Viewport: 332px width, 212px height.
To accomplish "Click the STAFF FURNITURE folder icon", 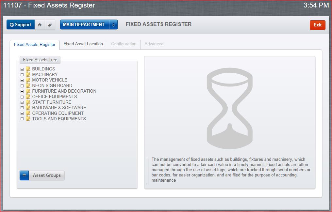I will [28, 102].
